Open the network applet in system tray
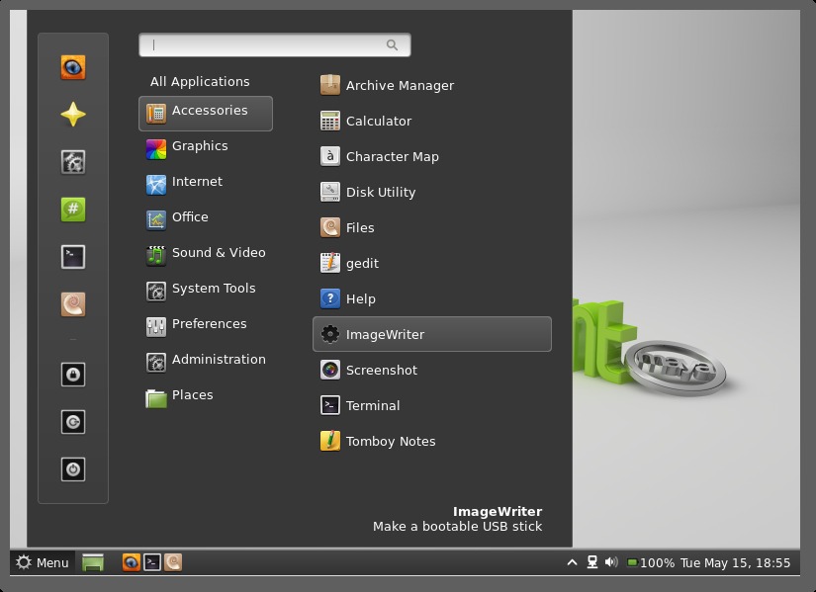 (592, 562)
